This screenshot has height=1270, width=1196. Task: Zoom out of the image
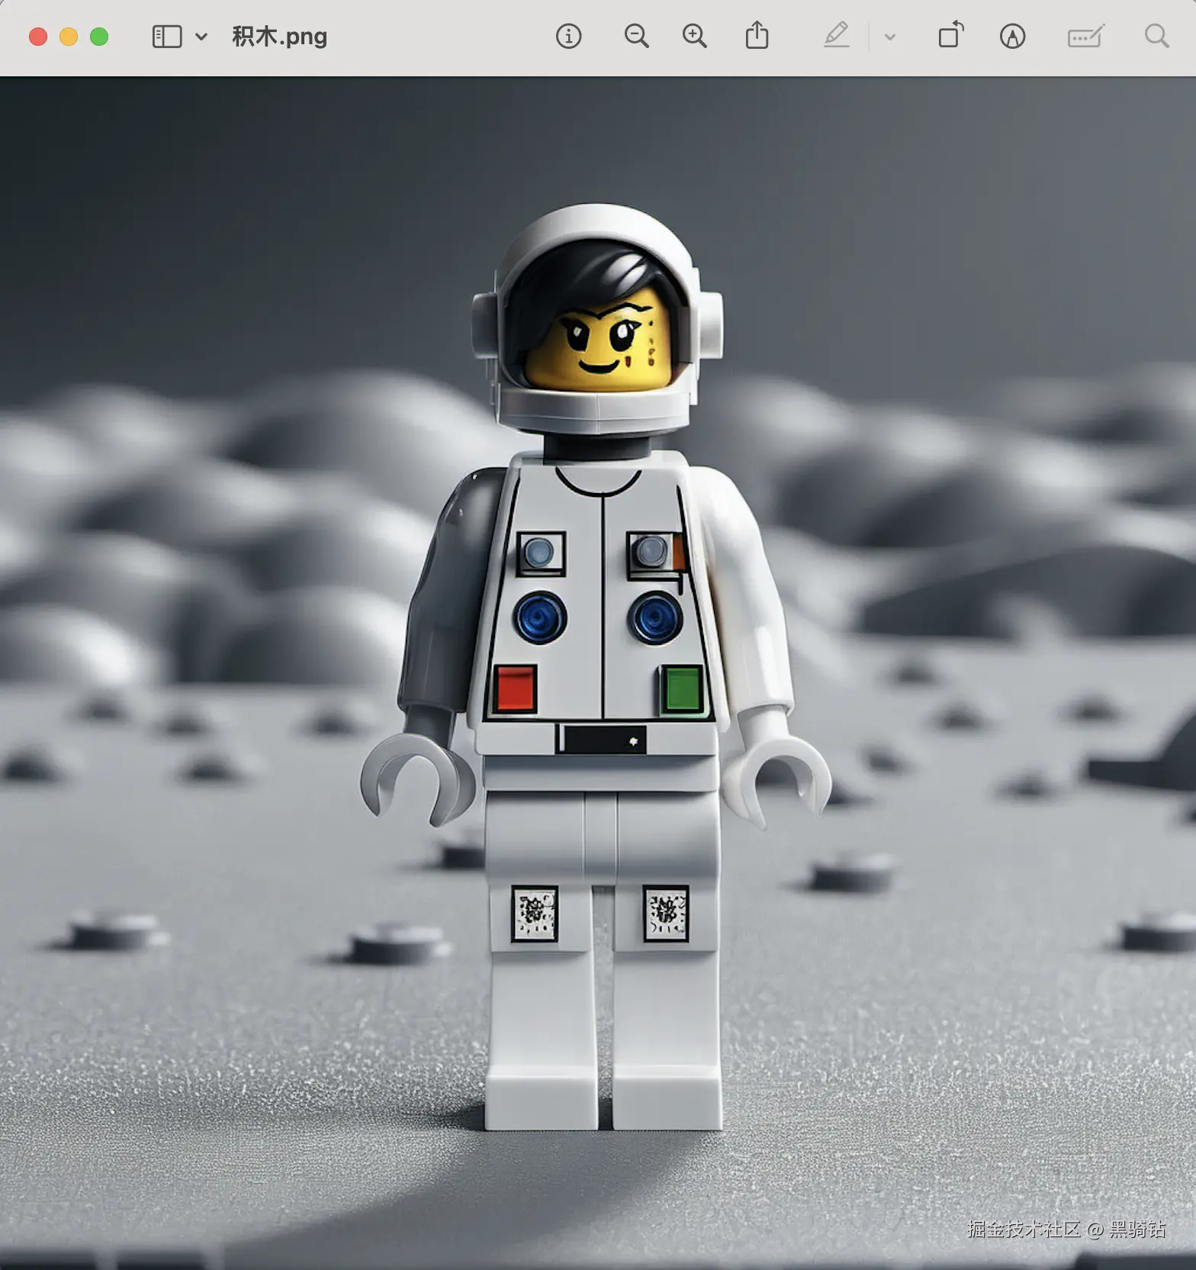[636, 36]
